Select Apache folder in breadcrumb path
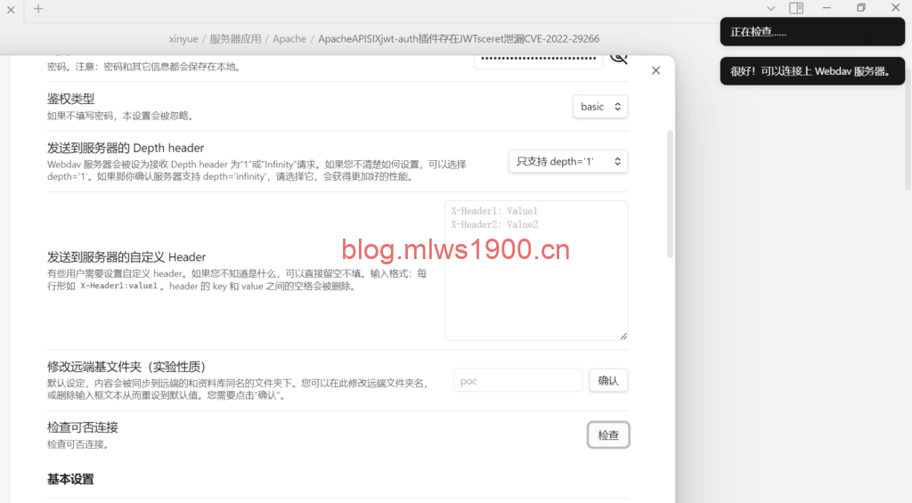The width and height of the screenshot is (912, 503). coord(289,39)
